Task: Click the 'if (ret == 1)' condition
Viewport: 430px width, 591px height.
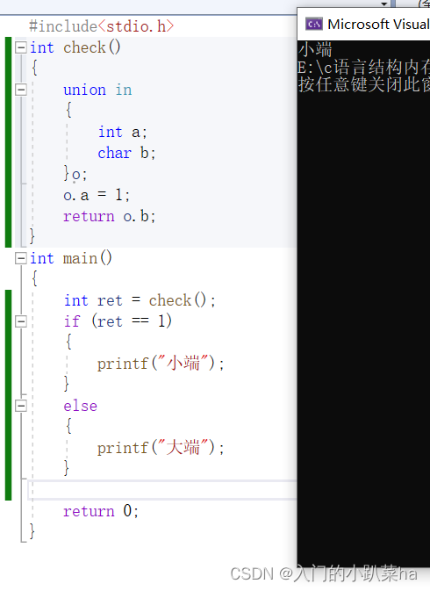Action: 118,321
